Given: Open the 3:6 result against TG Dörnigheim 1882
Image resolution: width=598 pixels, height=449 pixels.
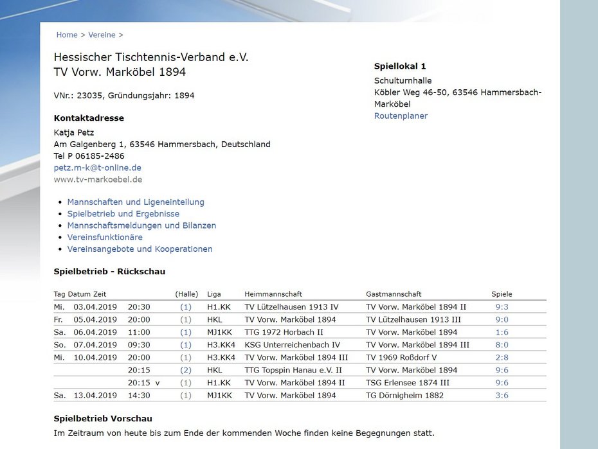Looking at the screenshot, I should click(502, 395).
